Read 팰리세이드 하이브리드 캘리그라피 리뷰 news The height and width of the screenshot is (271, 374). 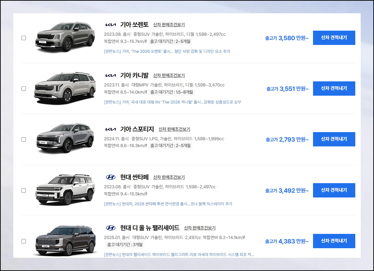coord(179,255)
